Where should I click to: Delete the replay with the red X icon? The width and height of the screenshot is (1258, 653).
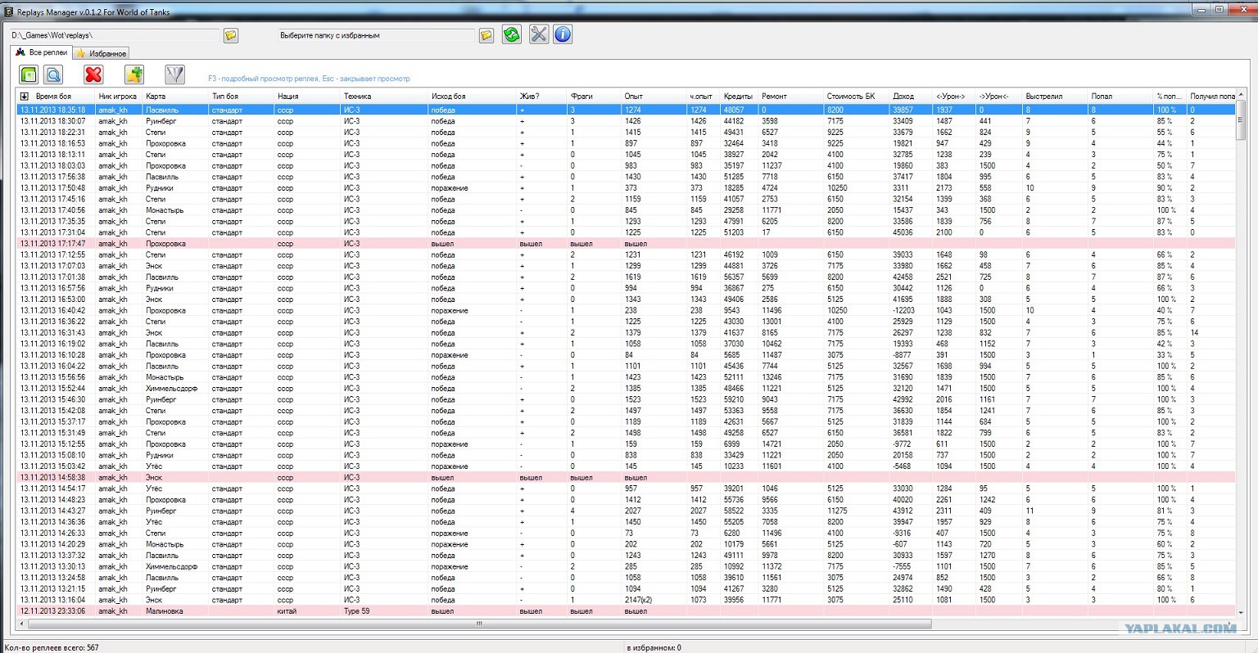(93, 74)
